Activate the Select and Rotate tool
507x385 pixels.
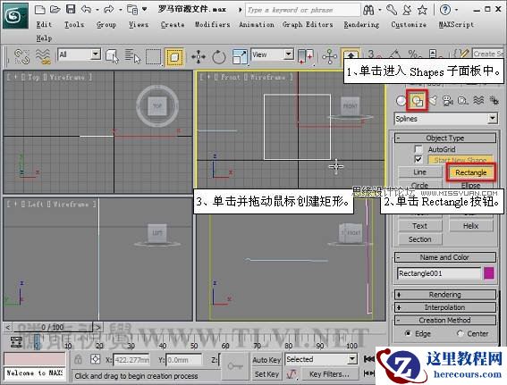(x=219, y=57)
